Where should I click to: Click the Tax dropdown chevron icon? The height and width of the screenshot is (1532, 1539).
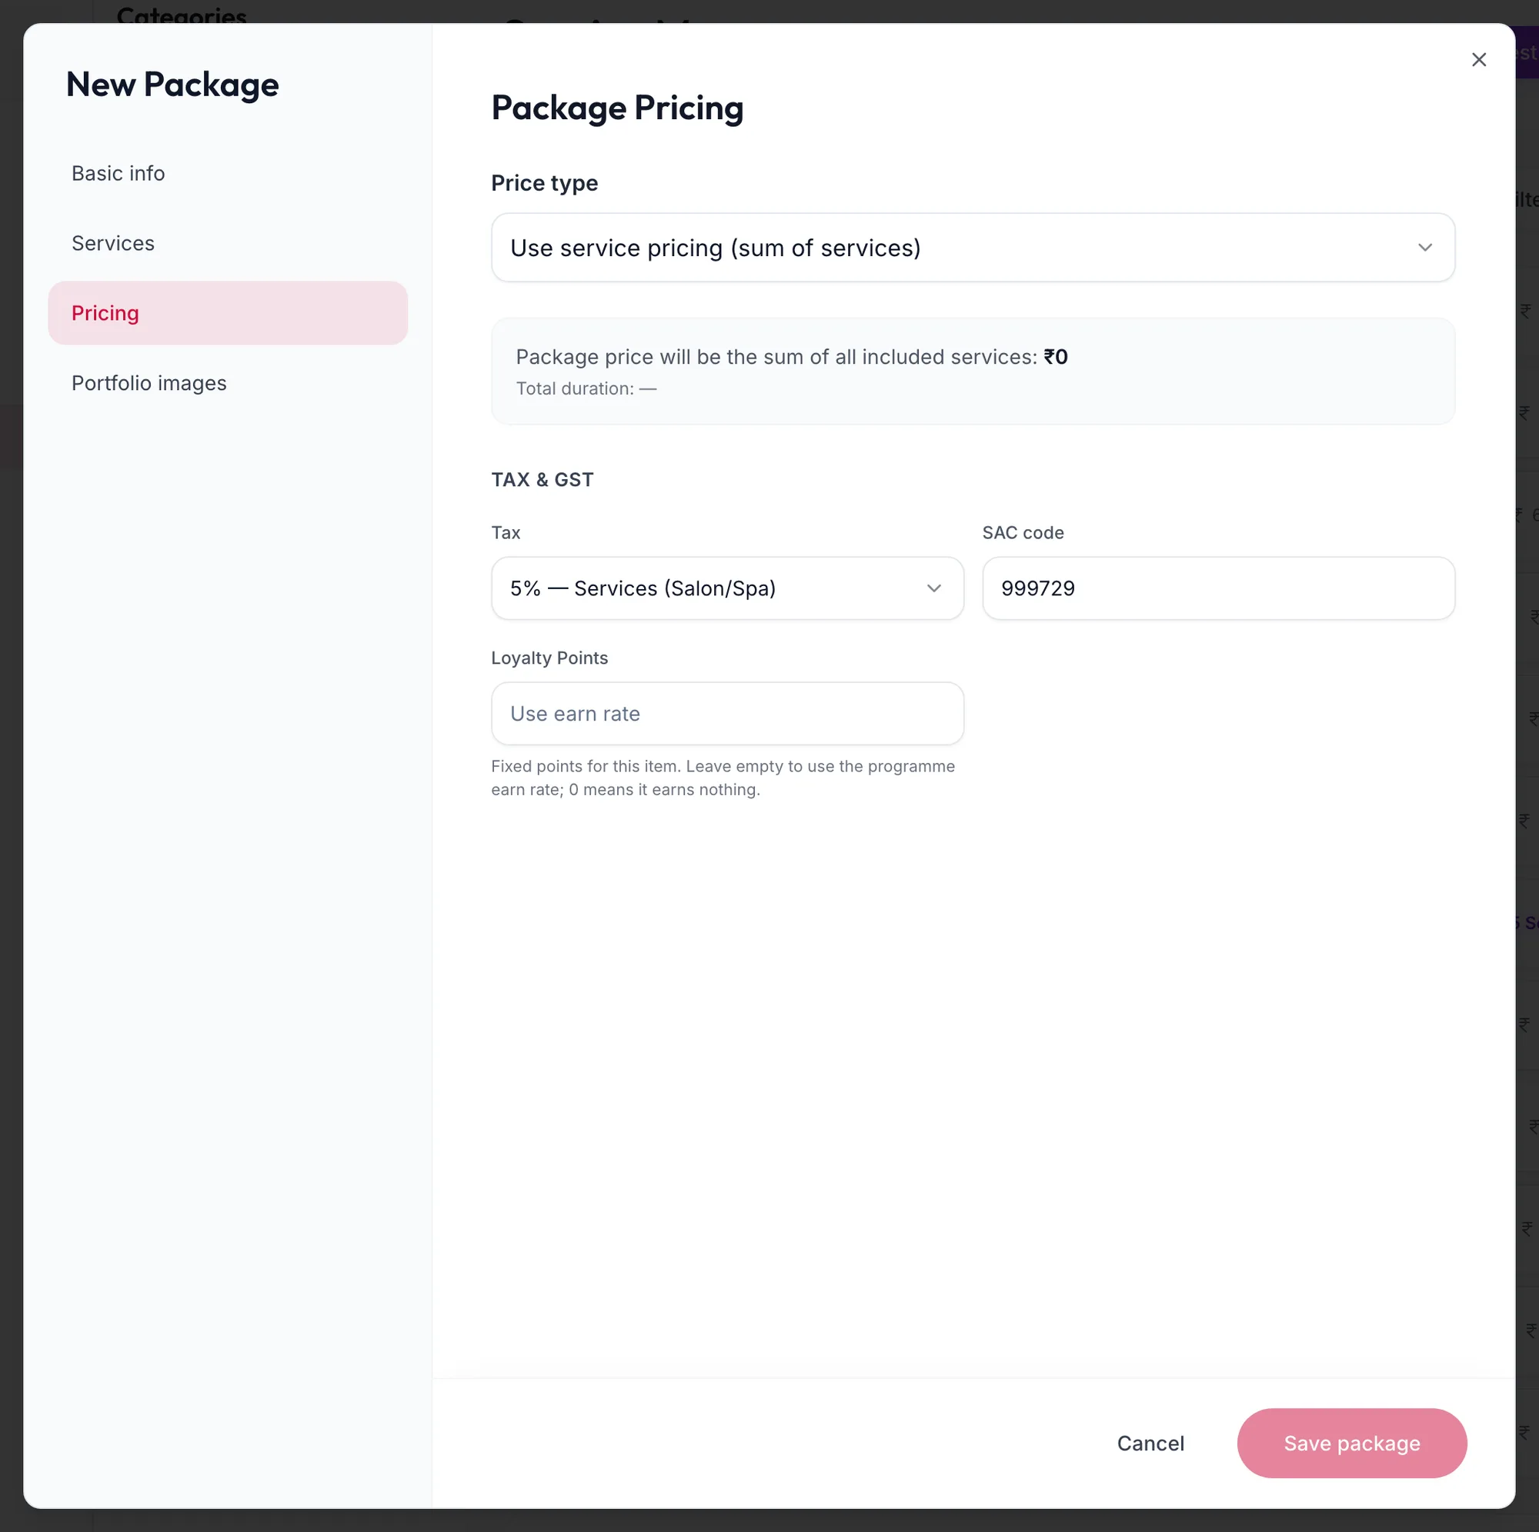coord(933,588)
